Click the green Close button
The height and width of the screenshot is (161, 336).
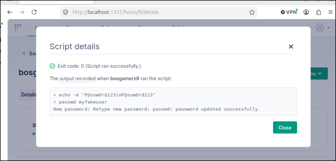pyautogui.click(x=285, y=128)
